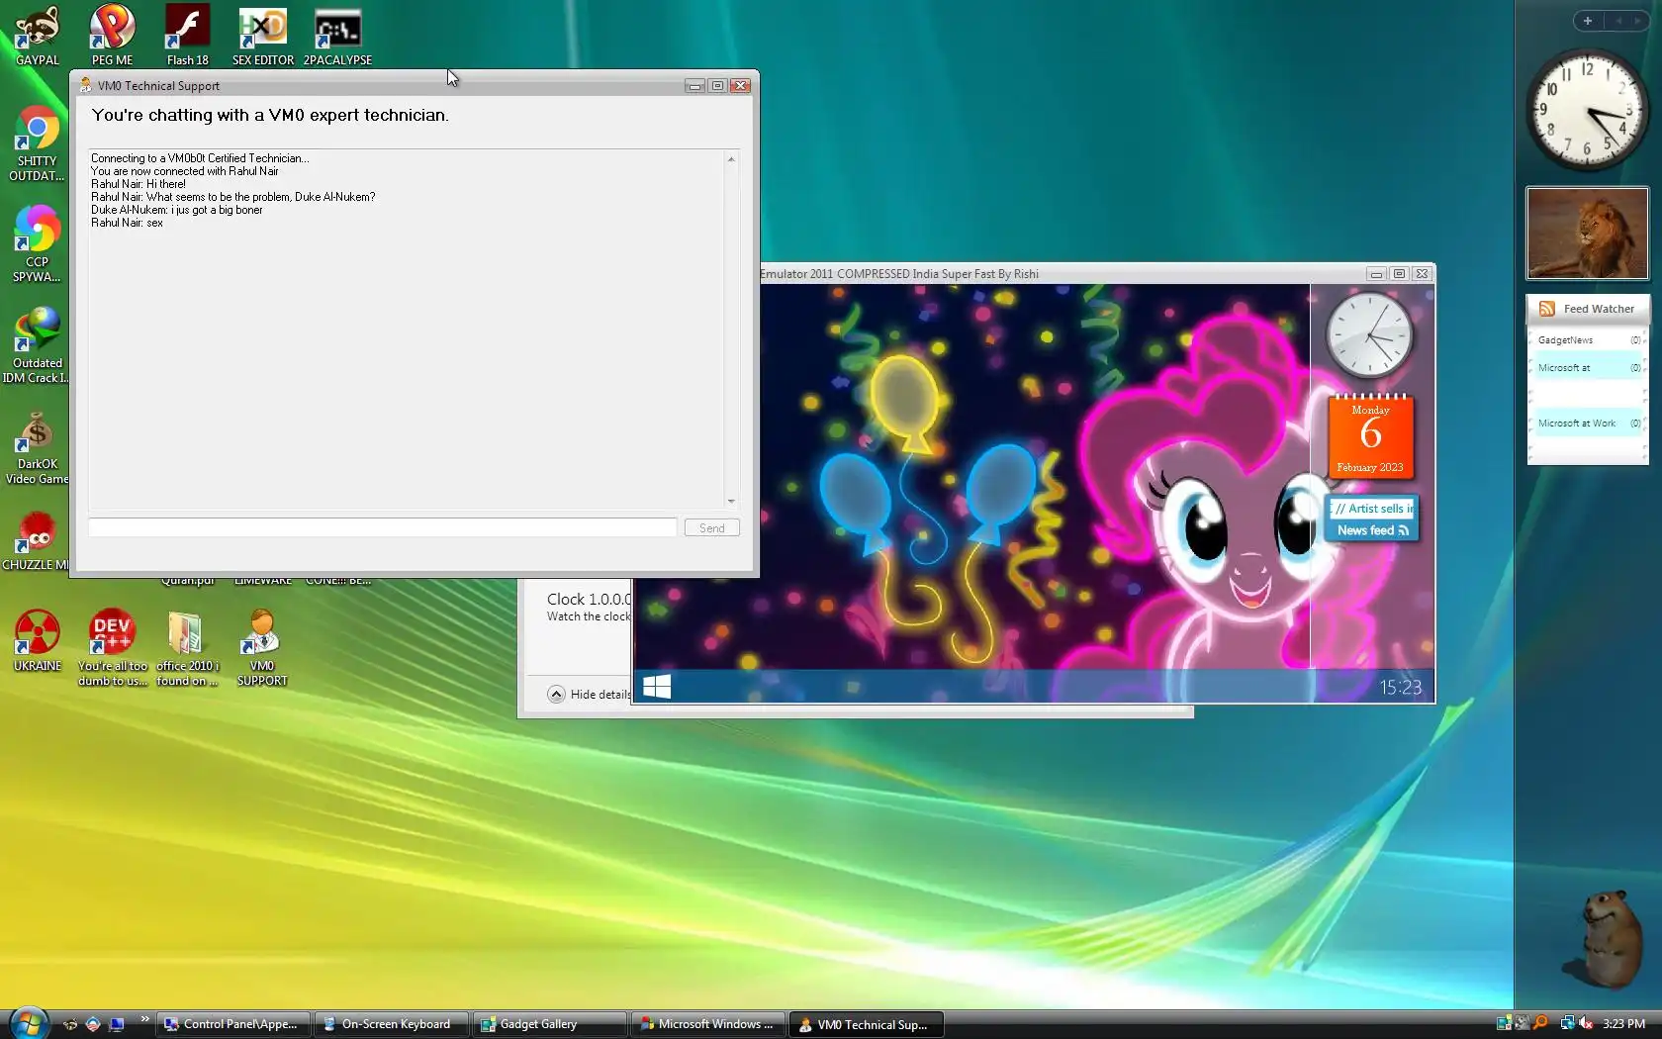The width and height of the screenshot is (1662, 1039).
Task: Open the CCP SPYWARE desktop icon
Action: pos(38,244)
